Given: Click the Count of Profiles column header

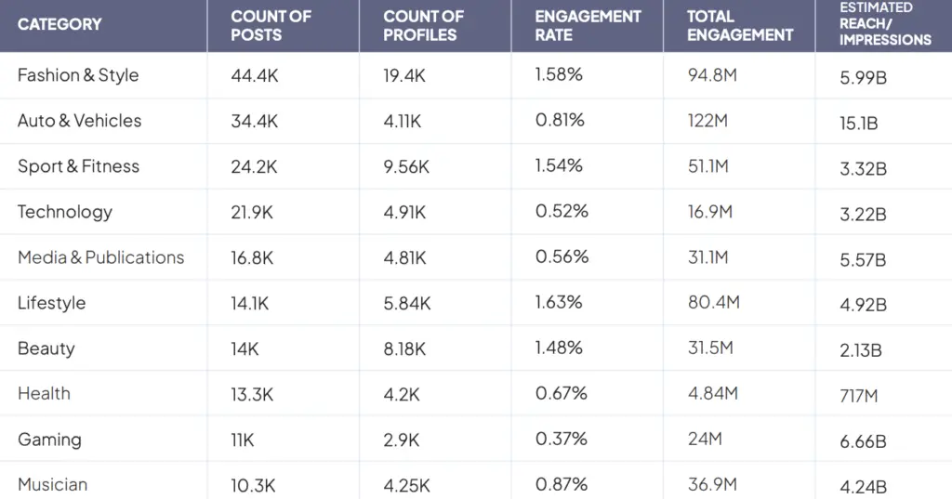Looking at the screenshot, I should (x=420, y=26).
